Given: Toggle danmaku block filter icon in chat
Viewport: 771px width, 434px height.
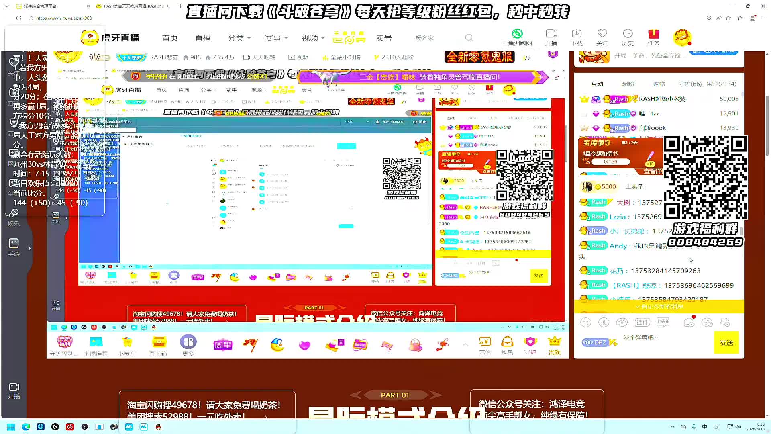Looking at the screenshot, I should click(x=707, y=322).
